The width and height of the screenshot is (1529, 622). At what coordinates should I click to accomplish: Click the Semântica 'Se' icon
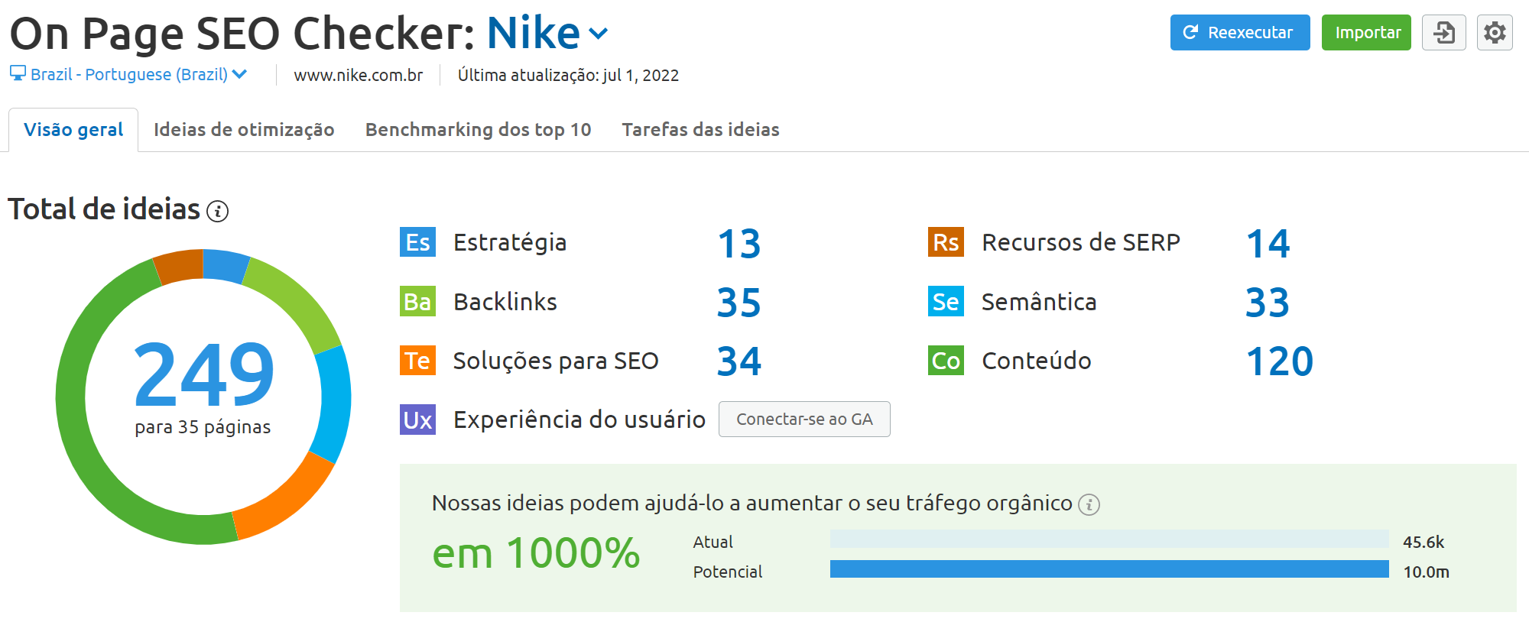pos(946,302)
